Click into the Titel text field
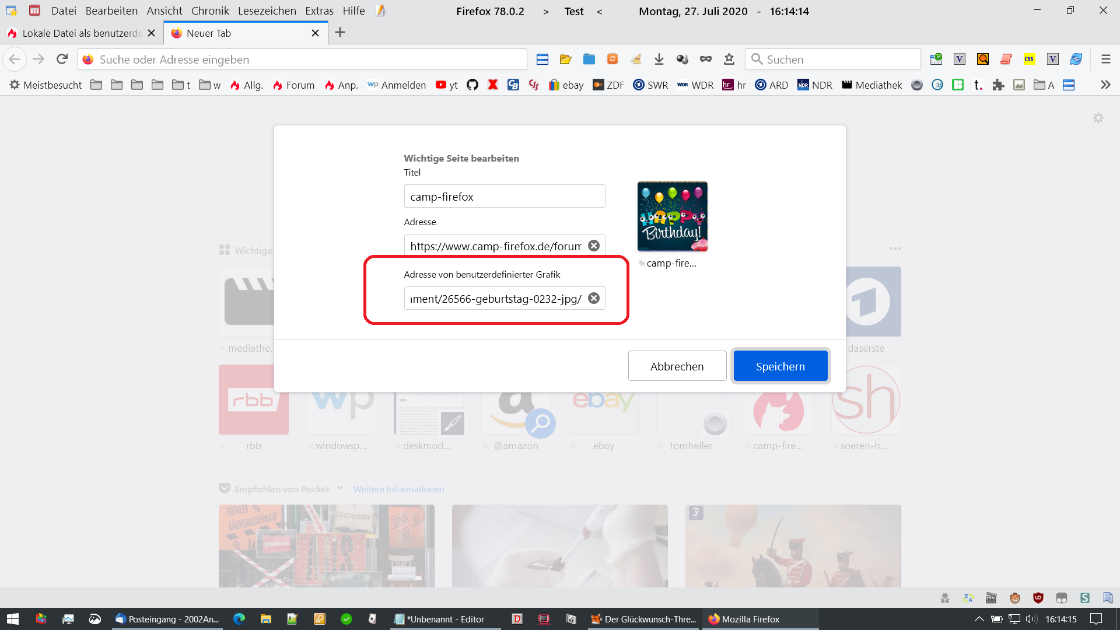 pyautogui.click(x=504, y=197)
